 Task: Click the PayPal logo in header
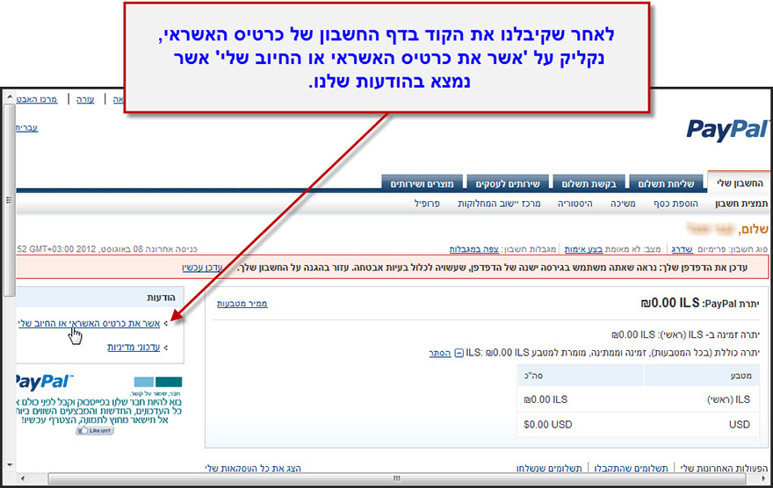pyautogui.click(x=727, y=130)
